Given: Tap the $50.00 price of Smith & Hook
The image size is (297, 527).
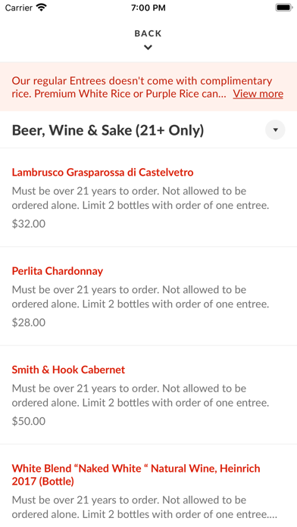Looking at the screenshot, I should pos(29,421).
